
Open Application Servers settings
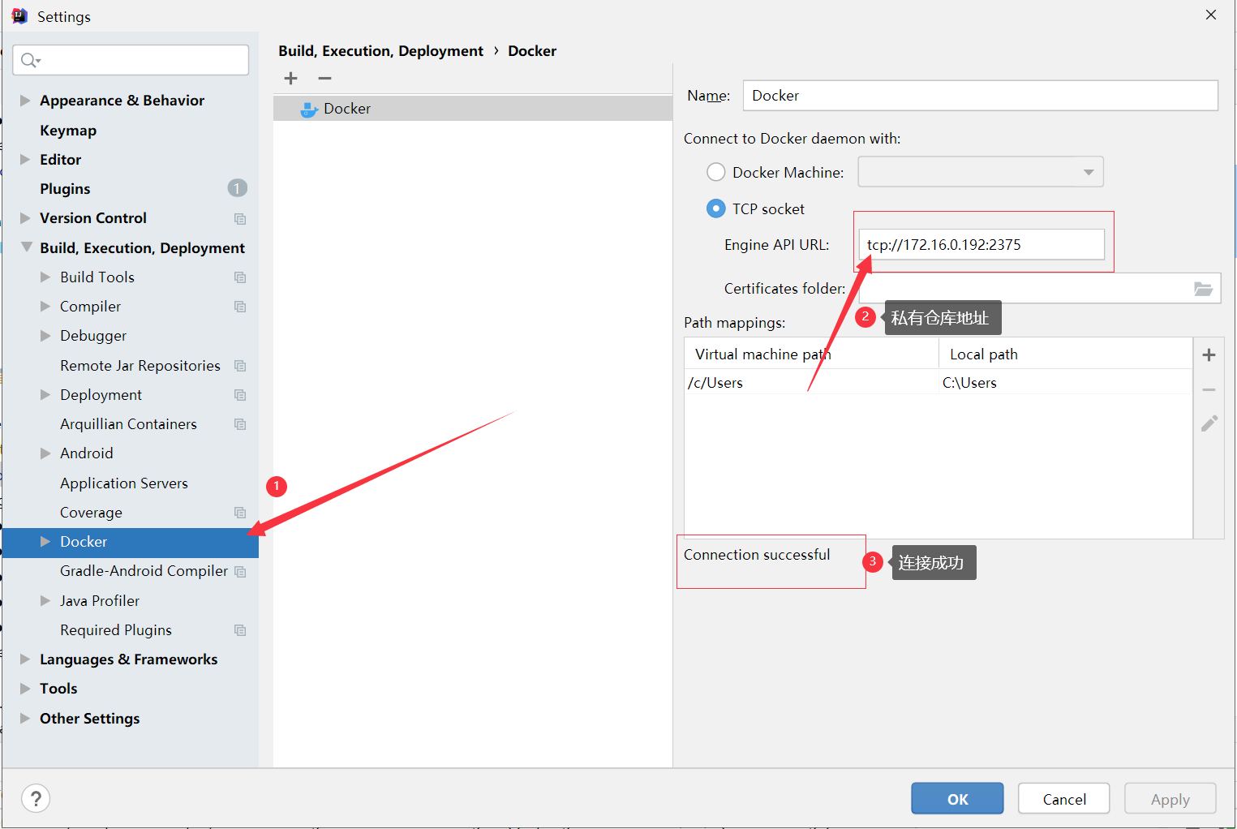pos(124,483)
